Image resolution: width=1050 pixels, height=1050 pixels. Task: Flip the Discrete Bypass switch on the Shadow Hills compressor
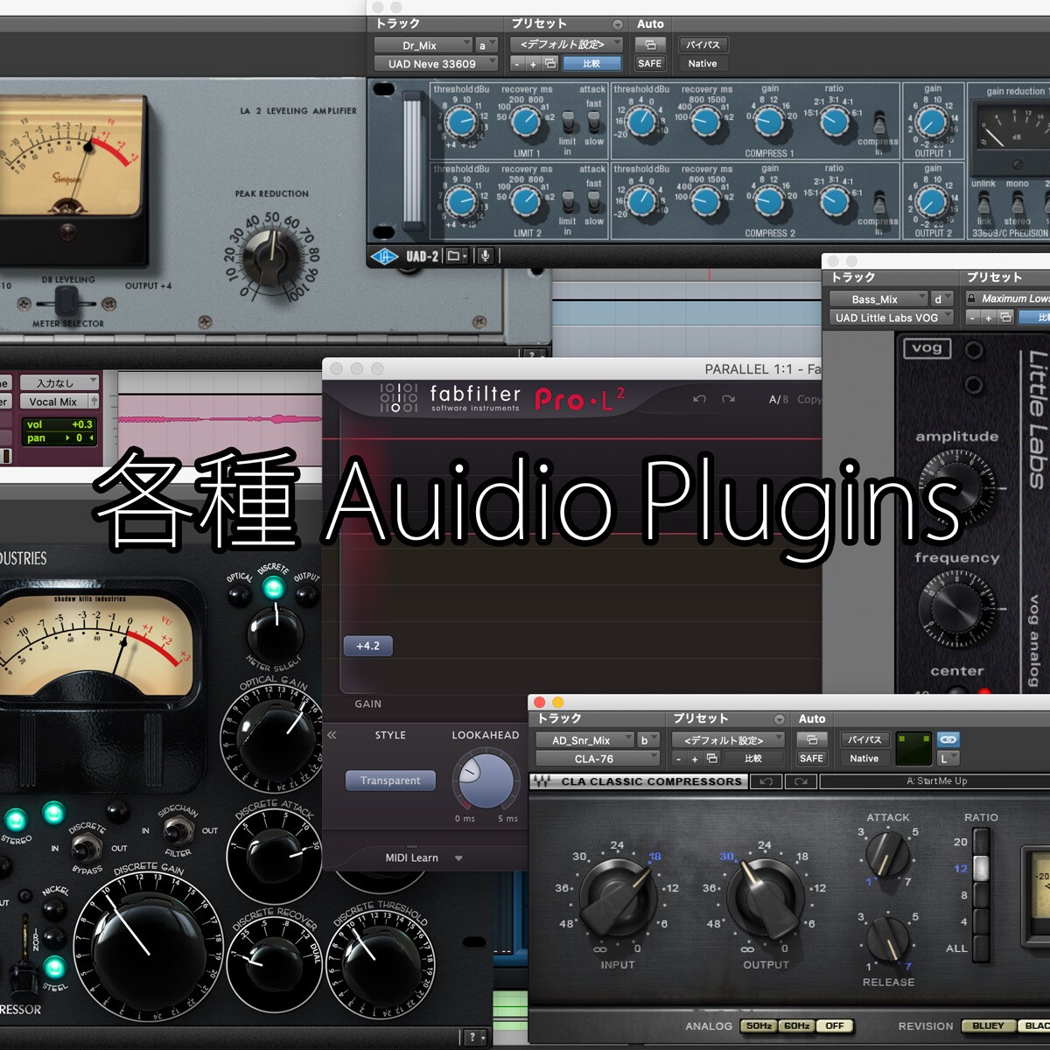[86, 846]
